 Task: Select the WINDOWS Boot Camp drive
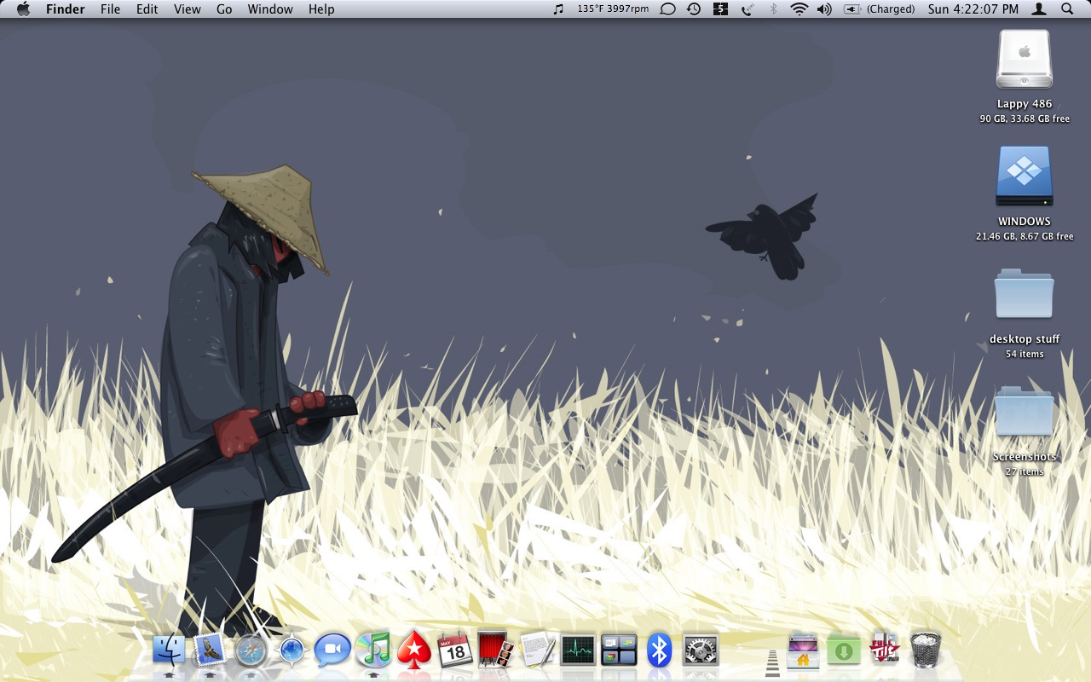pos(1025,176)
